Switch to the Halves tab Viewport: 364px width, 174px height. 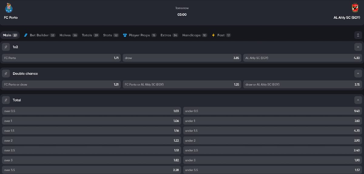click(x=69, y=35)
